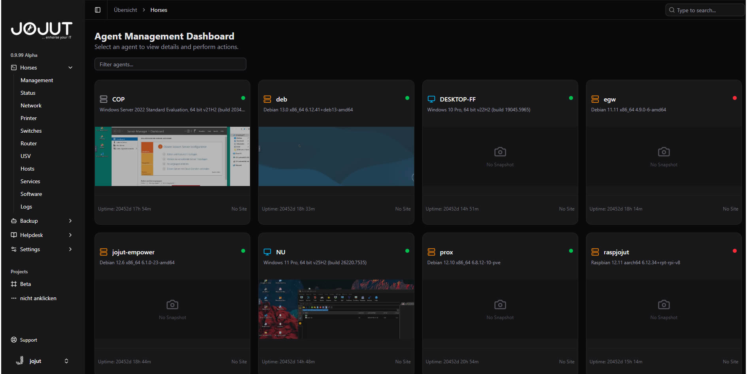The height and width of the screenshot is (374, 747).
Task: Open the NU desktop snapshot thumbnail
Action: 336,309
